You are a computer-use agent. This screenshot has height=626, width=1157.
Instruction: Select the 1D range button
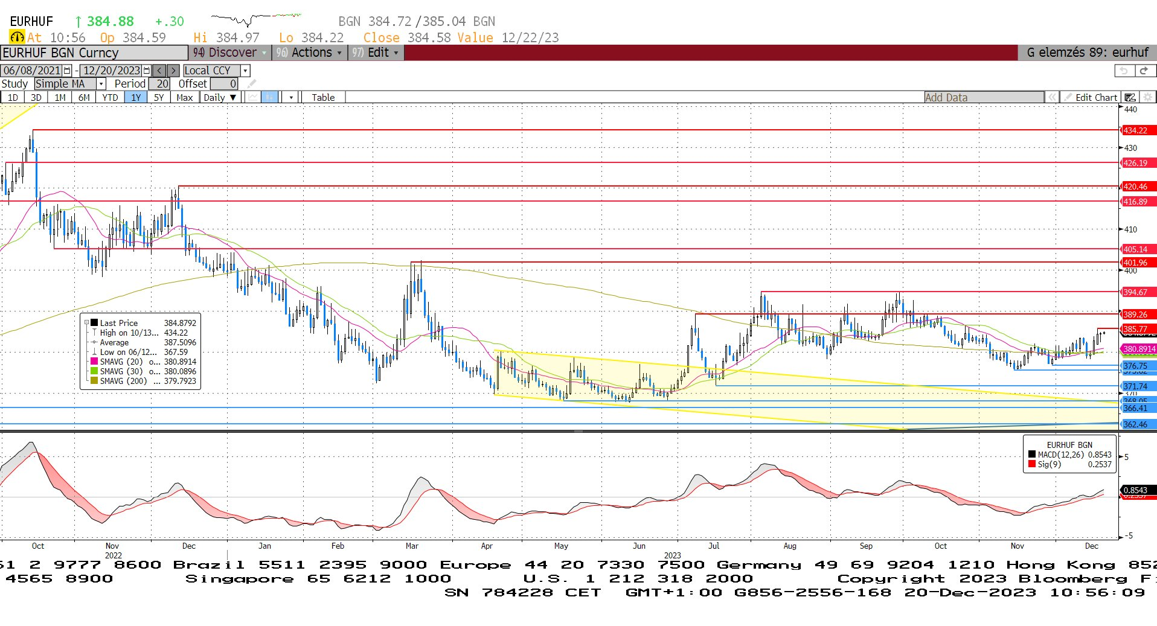(x=13, y=97)
